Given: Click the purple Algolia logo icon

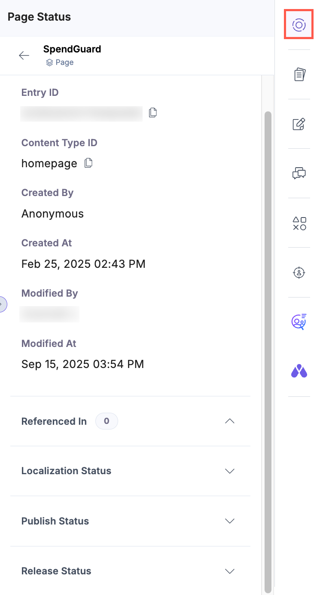Looking at the screenshot, I should coord(299,371).
